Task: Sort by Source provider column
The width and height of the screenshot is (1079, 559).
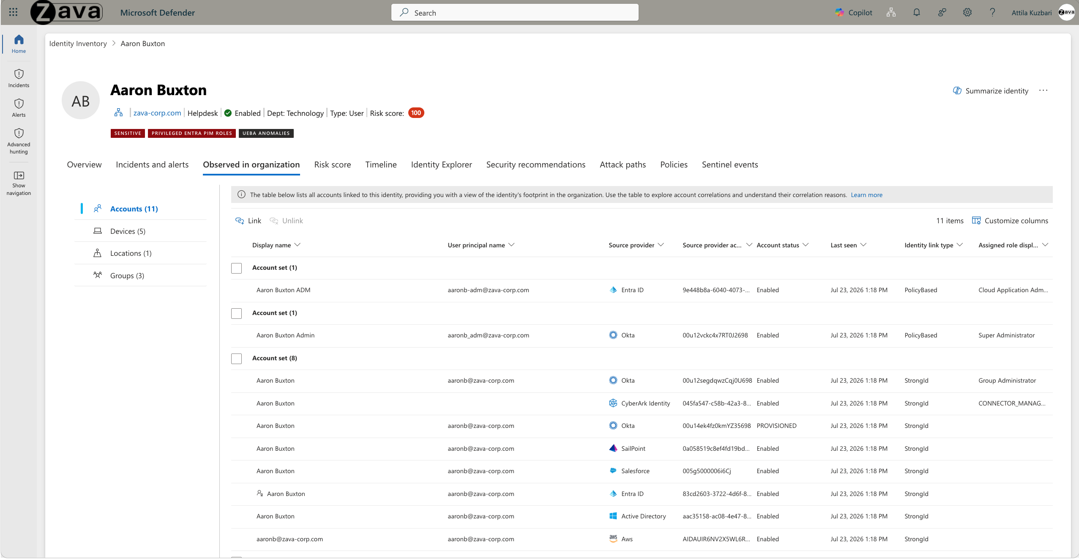Action: point(636,245)
